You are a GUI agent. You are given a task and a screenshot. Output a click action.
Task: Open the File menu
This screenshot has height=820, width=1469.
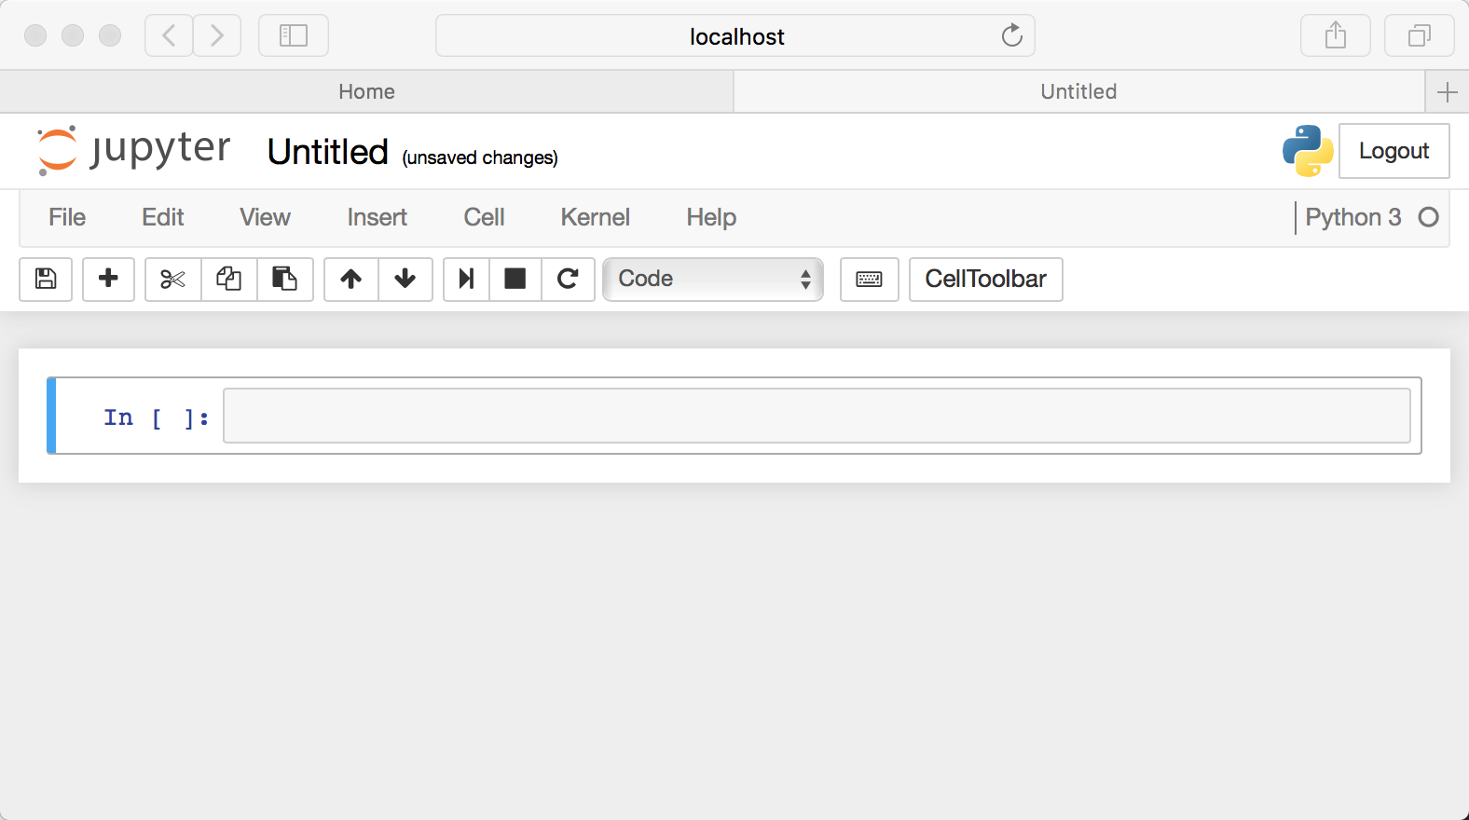point(67,217)
